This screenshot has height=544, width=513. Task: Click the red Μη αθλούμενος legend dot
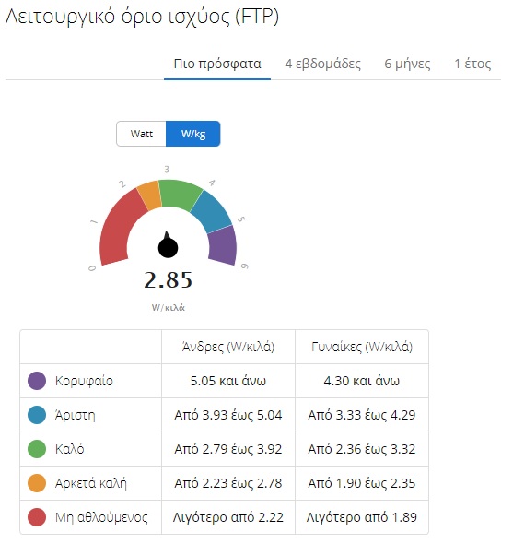pyautogui.click(x=37, y=517)
